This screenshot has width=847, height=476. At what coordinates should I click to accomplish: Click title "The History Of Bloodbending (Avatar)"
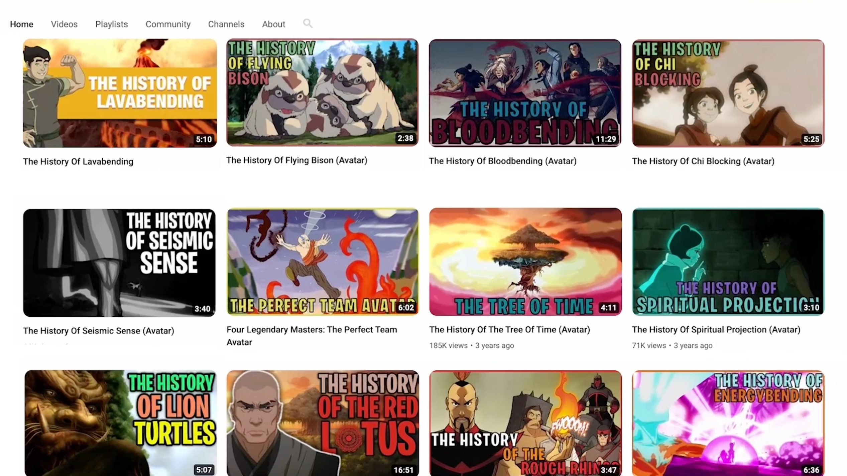coord(503,161)
